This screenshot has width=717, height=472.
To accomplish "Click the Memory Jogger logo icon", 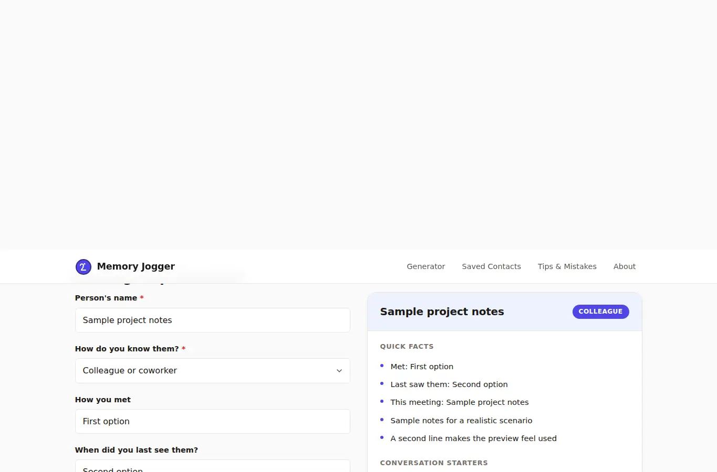I will point(83,267).
